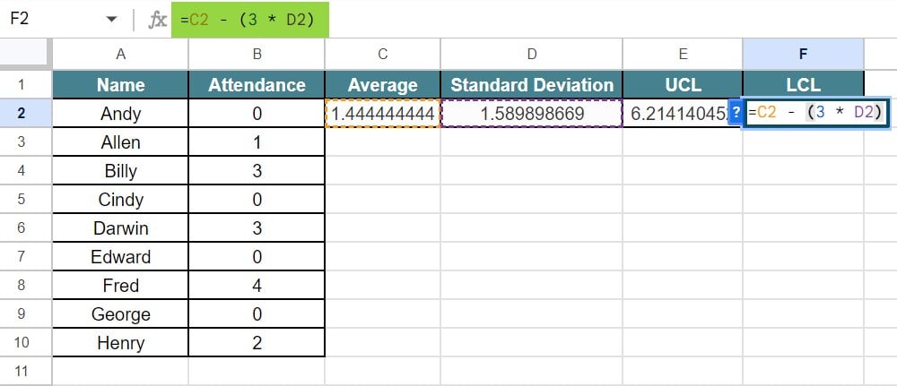Select the cell containing Henry
This screenshot has width=897, height=386.
click(x=120, y=342)
